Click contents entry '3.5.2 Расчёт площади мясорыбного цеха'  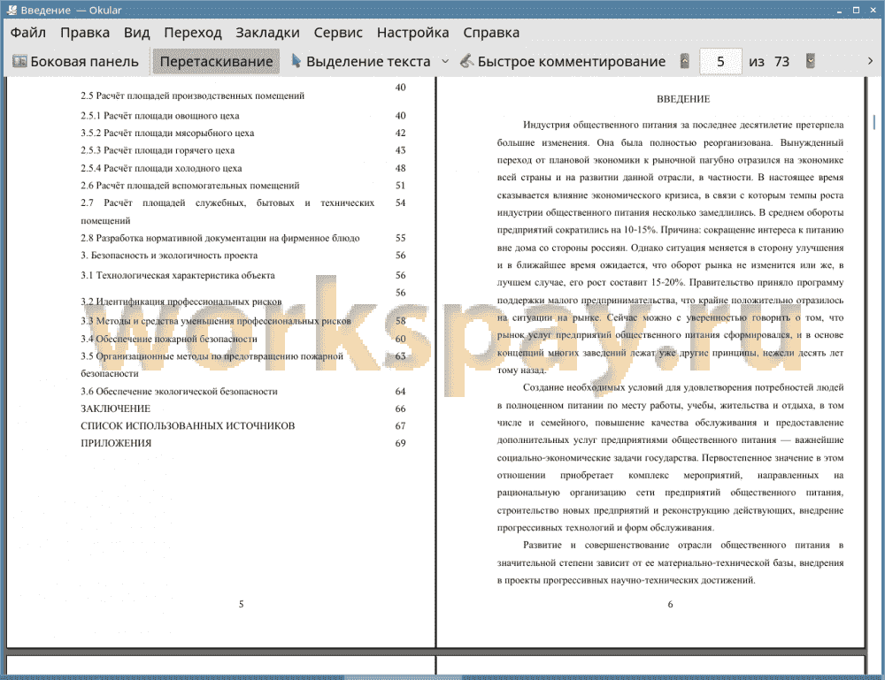pos(167,133)
